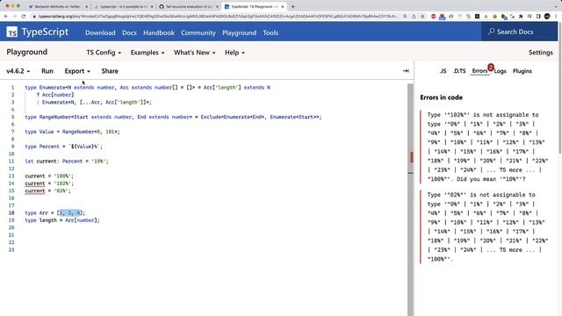
Task: Expand the Examples dropdown
Action: 148,53
